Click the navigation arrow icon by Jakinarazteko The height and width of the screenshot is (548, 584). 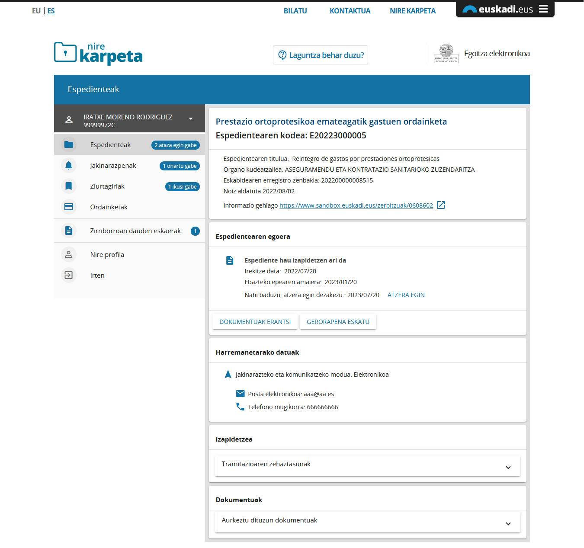tap(228, 374)
